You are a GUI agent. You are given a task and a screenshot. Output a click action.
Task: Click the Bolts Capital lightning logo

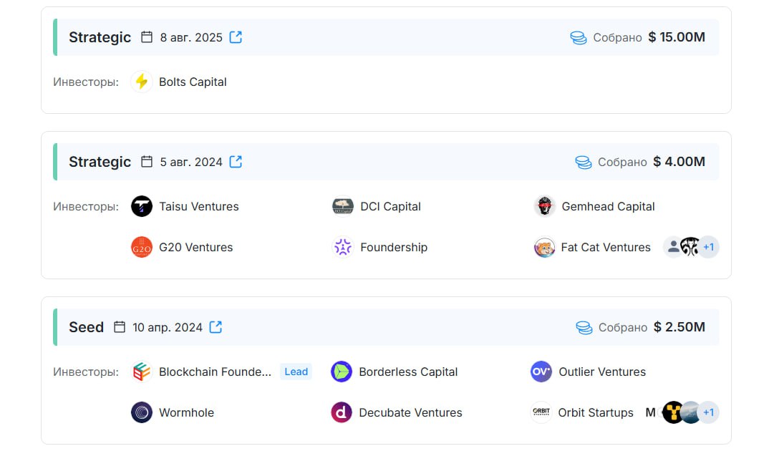pos(142,82)
